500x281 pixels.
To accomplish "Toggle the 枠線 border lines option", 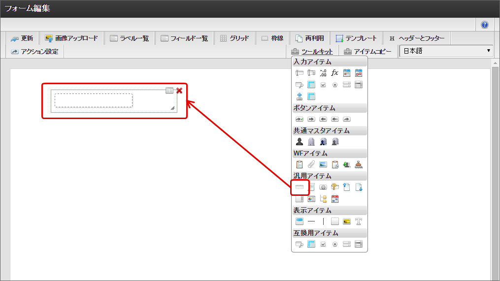I will click(272, 38).
